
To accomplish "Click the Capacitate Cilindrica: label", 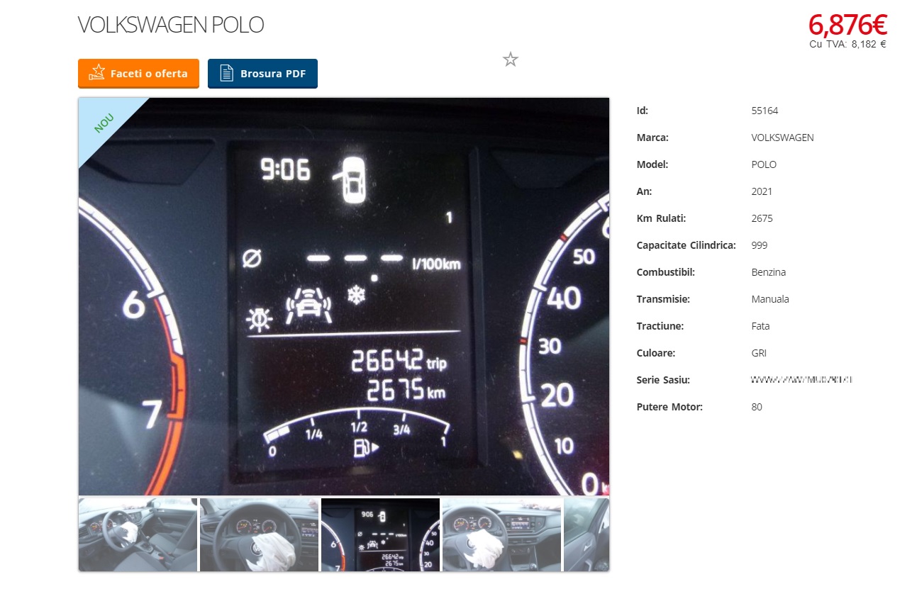I will (x=687, y=245).
